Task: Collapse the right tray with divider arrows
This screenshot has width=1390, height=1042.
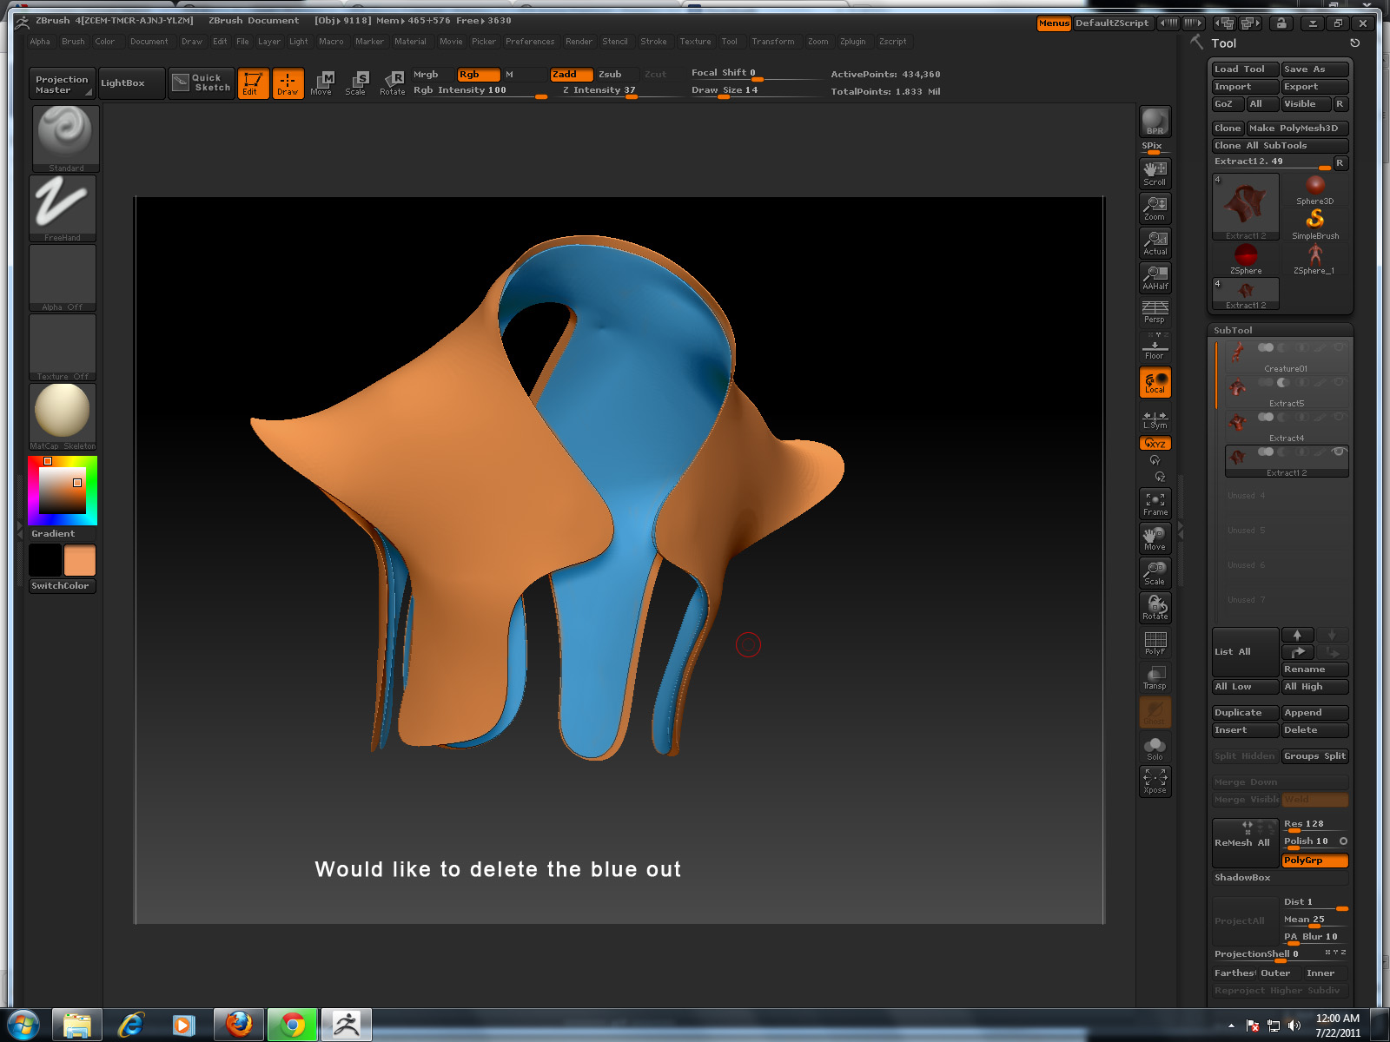Action: click(1181, 531)
